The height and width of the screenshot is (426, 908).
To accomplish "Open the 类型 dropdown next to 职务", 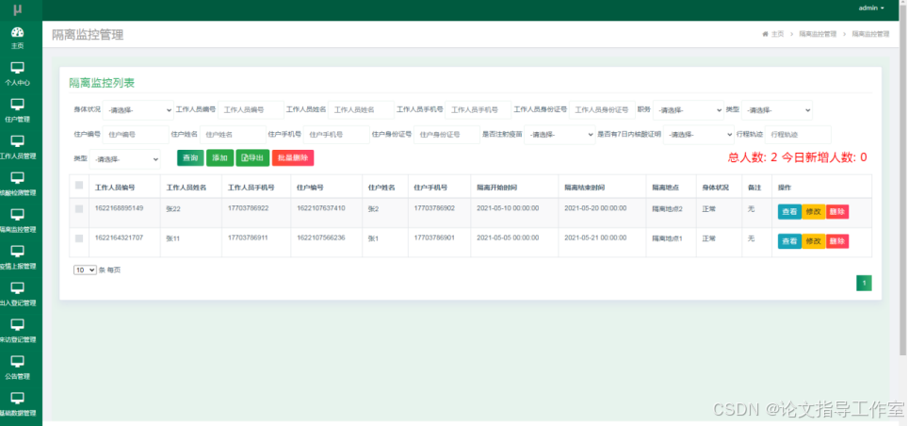I will pyautogui.click(x=777, y=110).
